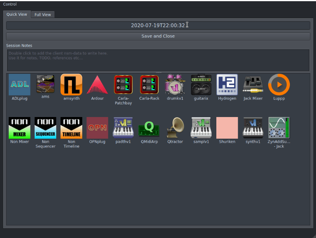This screenshot has width=316, height=238.
Task: Launch the QMidiArp green Q icon
Action: [149, 129]
